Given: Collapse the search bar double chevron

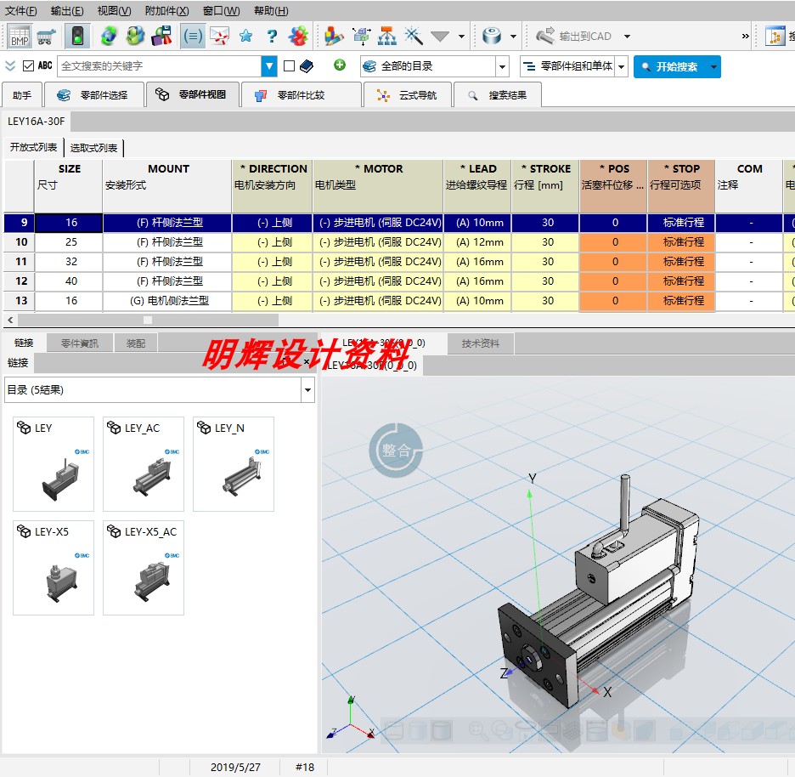Looking at the screenshot, I should tap(10, 66).
